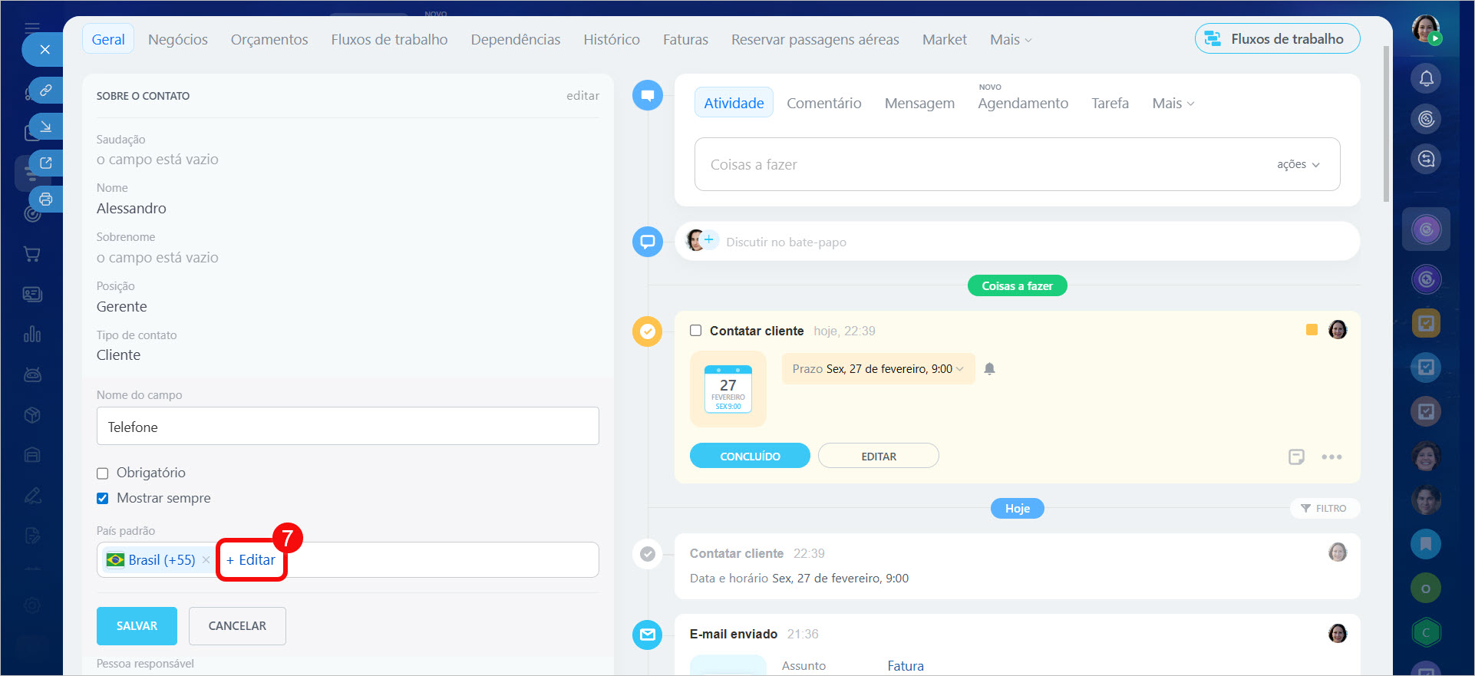Click the notifications bell icon in right sidebar
The image size is (1475, 676).
(x=1426, y=78)
